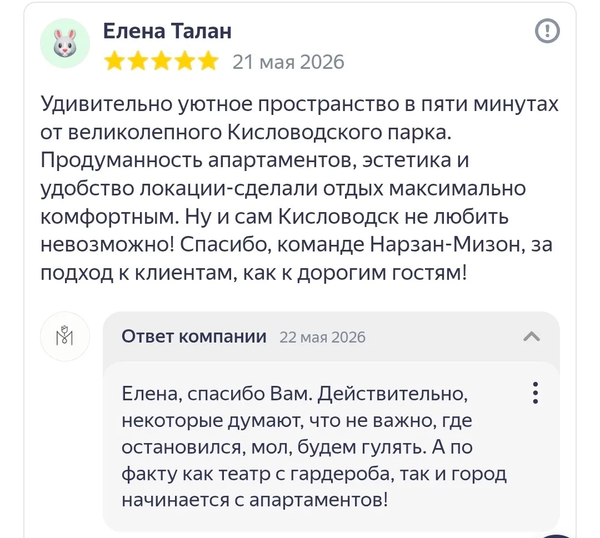Click the company logo avatar beside the reply
This screenshot has height=538, width=600.
click(x=65, y=336)
